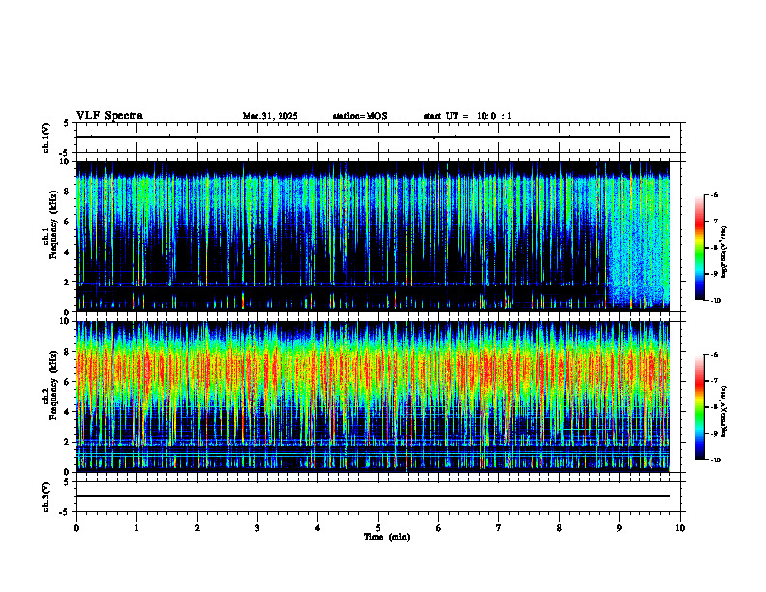Click time axis tick label "7"
The image size is (766, 592).
click(x=499, y=528)
